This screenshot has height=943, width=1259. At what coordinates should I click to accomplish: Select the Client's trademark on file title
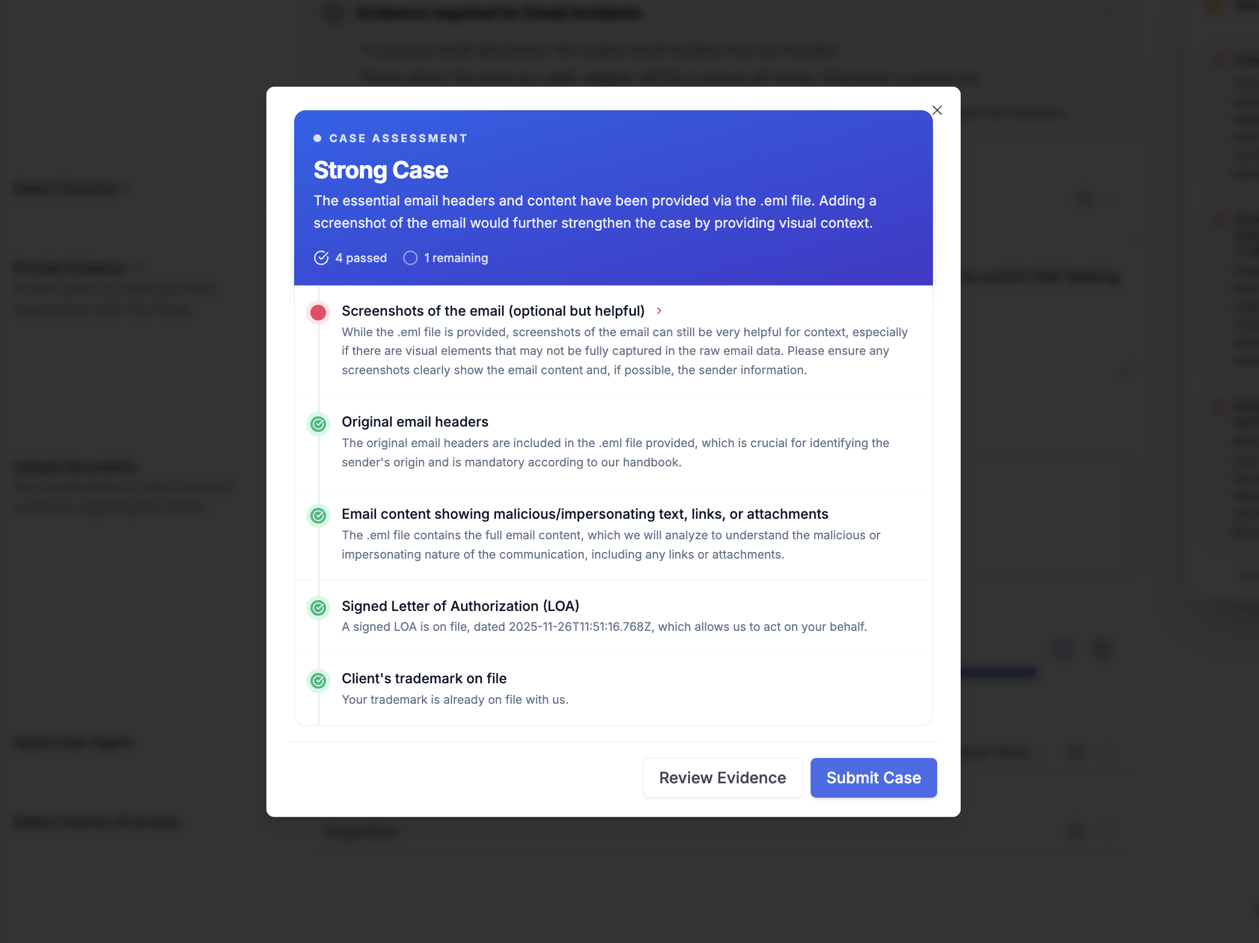[424, 678]
